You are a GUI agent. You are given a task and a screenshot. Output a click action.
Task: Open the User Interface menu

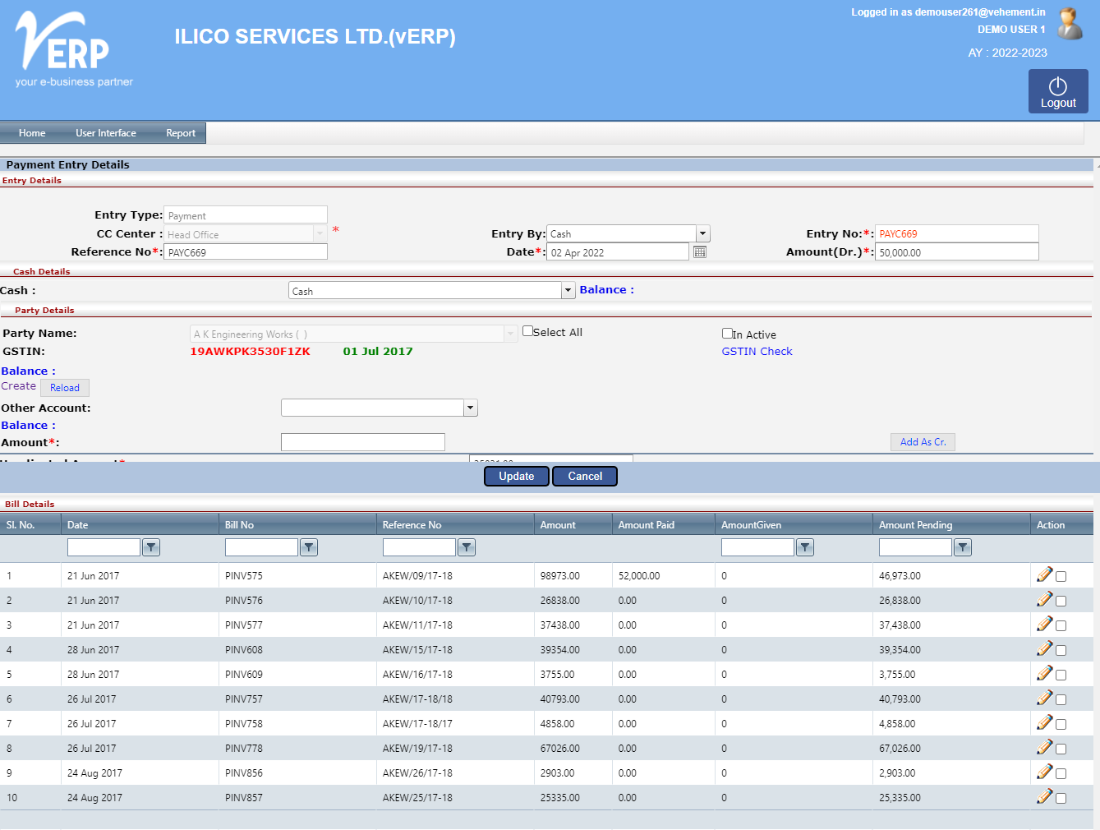pyautogui.click(x=106, y=133)
